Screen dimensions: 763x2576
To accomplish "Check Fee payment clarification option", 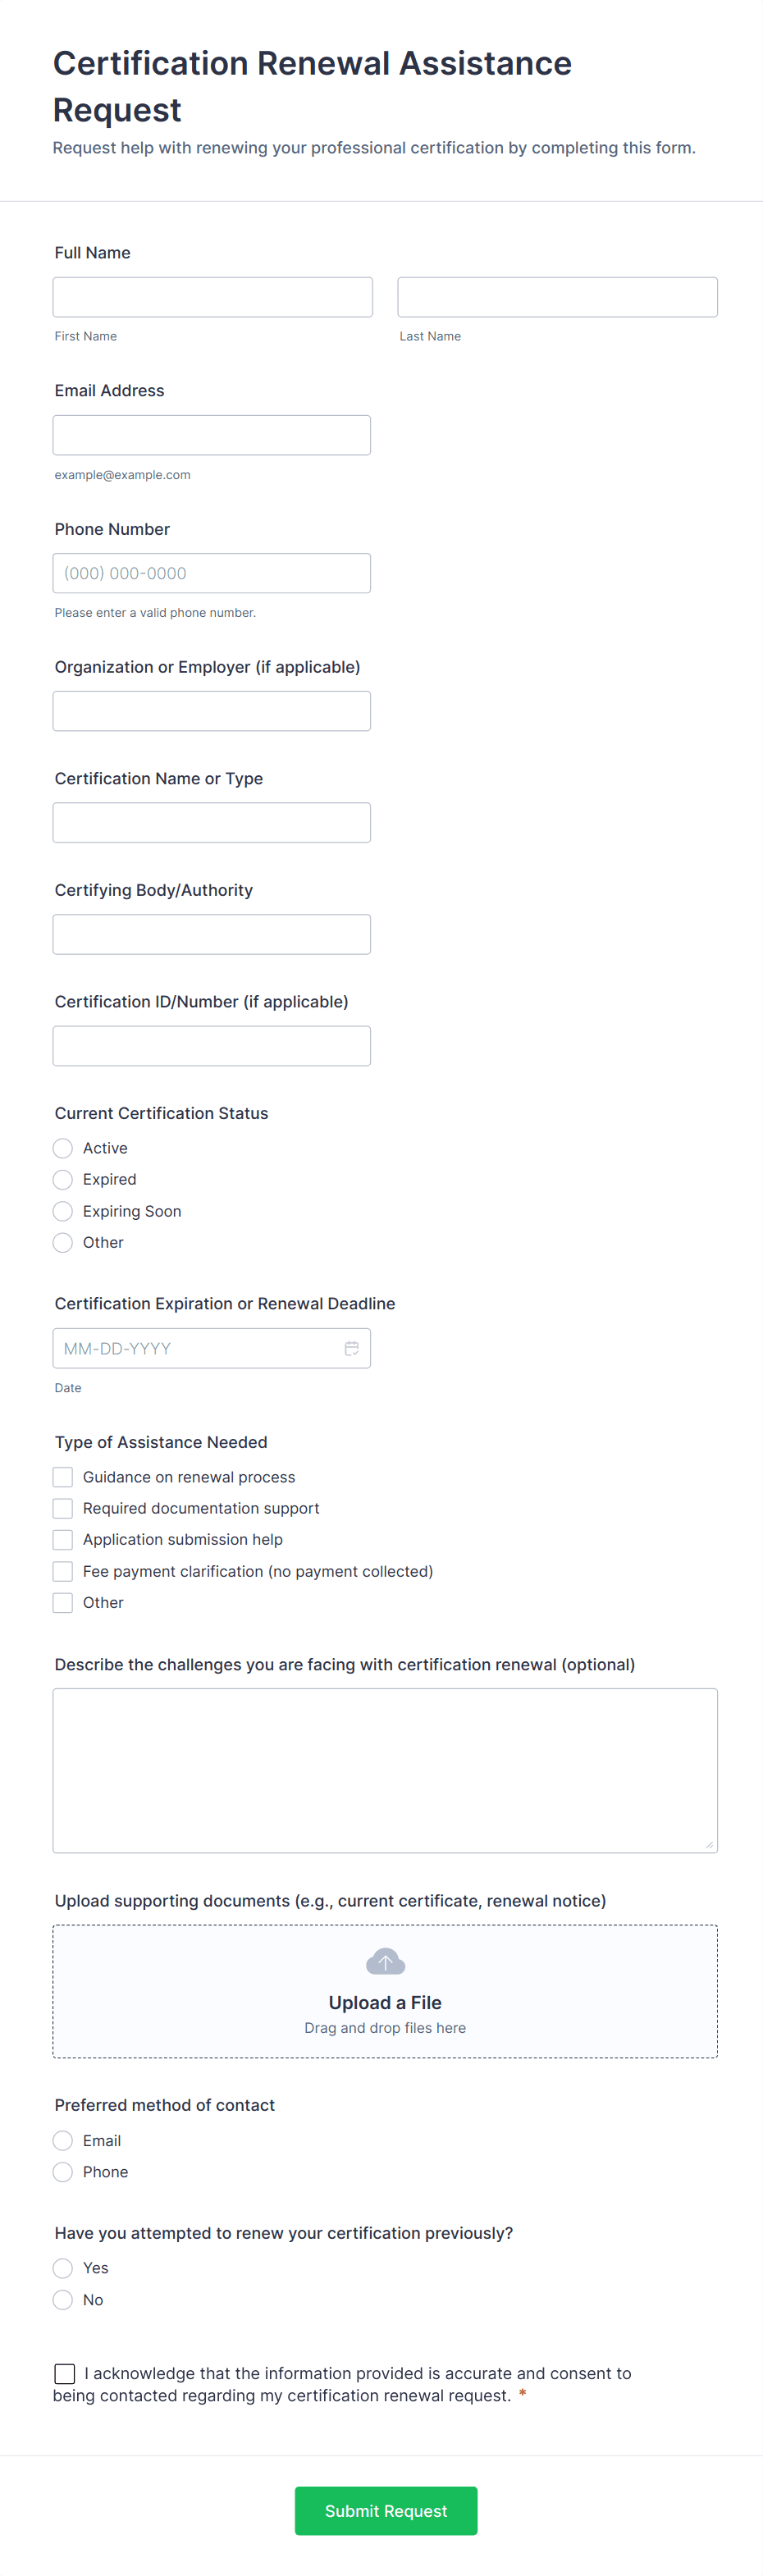I will (x=62, y=1571).
